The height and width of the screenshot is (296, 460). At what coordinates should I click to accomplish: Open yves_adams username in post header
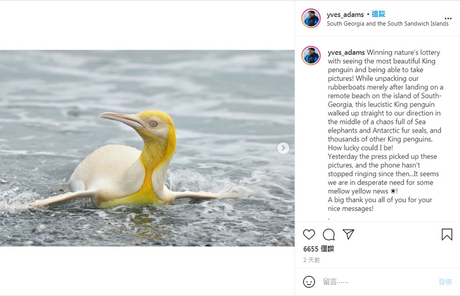(x=345, y=14)
